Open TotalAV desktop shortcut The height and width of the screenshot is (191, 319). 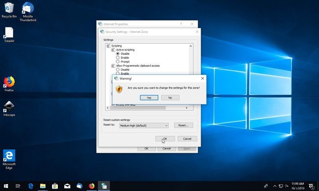point(9,35)
